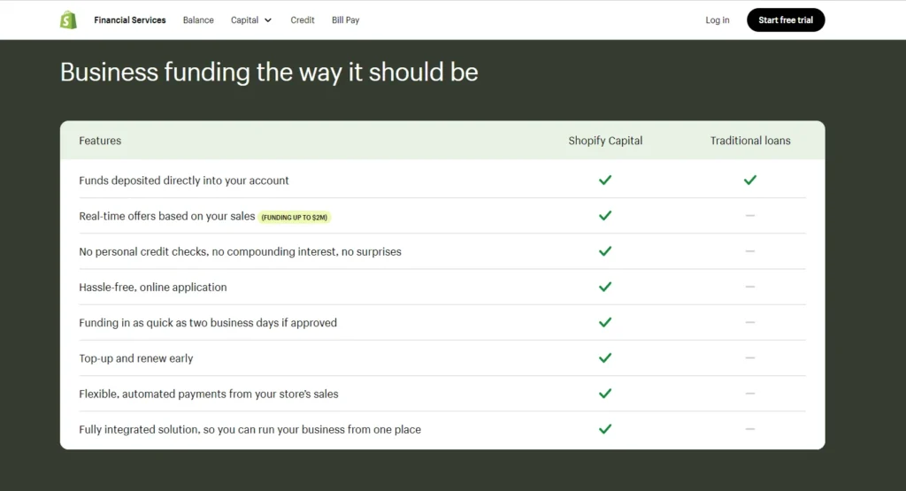Click the 'Funding up to $2M' badge

coord(294,218)
